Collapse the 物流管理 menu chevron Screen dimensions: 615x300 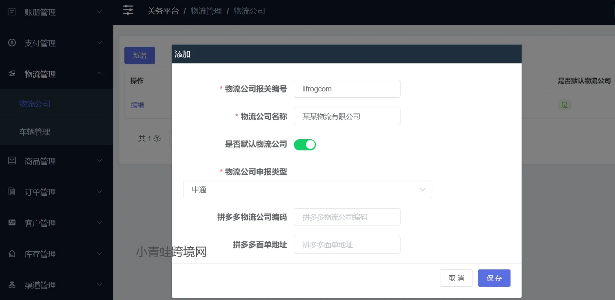[99, 73]
